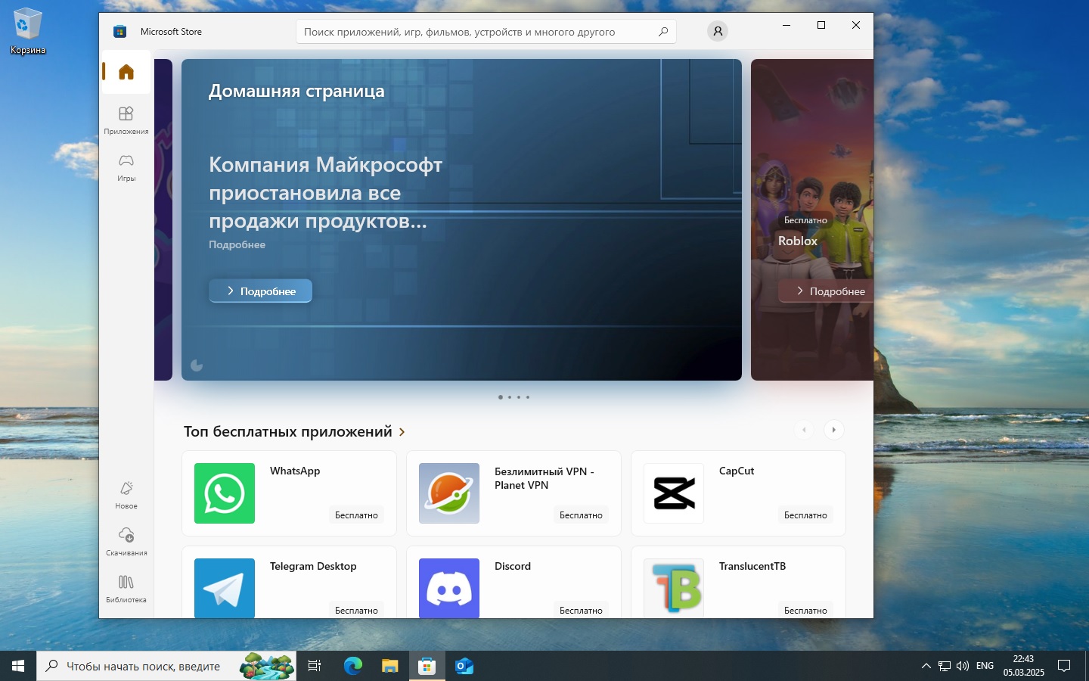Launch Microsoft Edge from the taskbar
This screenshot has width=1089, height=681.
(x=353, y=666)
